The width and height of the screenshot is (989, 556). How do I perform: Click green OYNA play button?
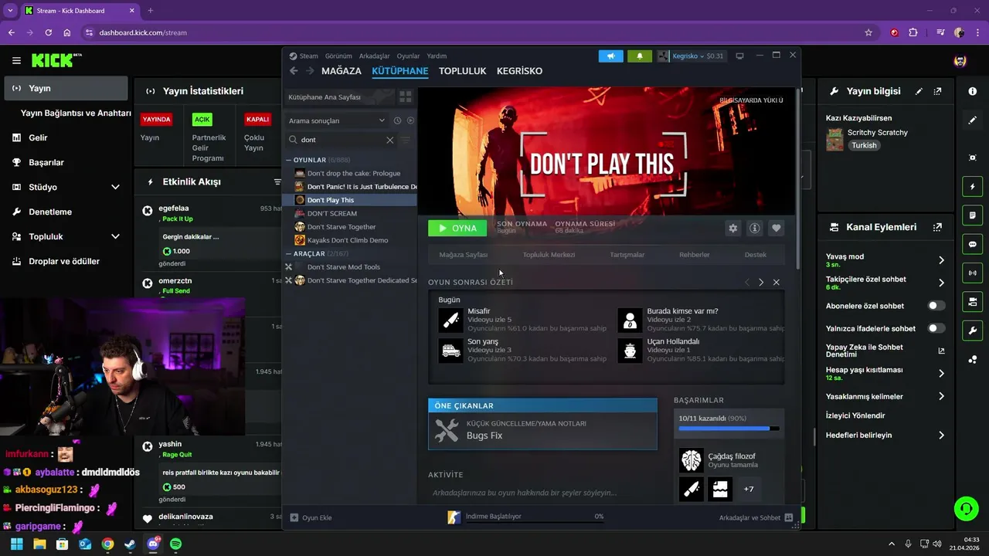point(457,228)
